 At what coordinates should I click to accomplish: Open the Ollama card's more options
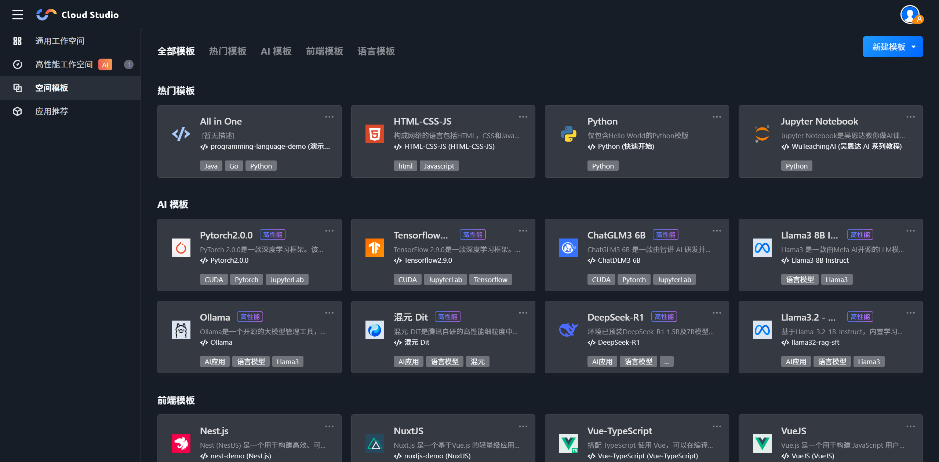329,313
